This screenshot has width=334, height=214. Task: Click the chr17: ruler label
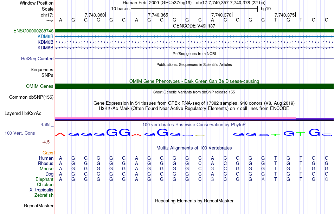point(47,15)
